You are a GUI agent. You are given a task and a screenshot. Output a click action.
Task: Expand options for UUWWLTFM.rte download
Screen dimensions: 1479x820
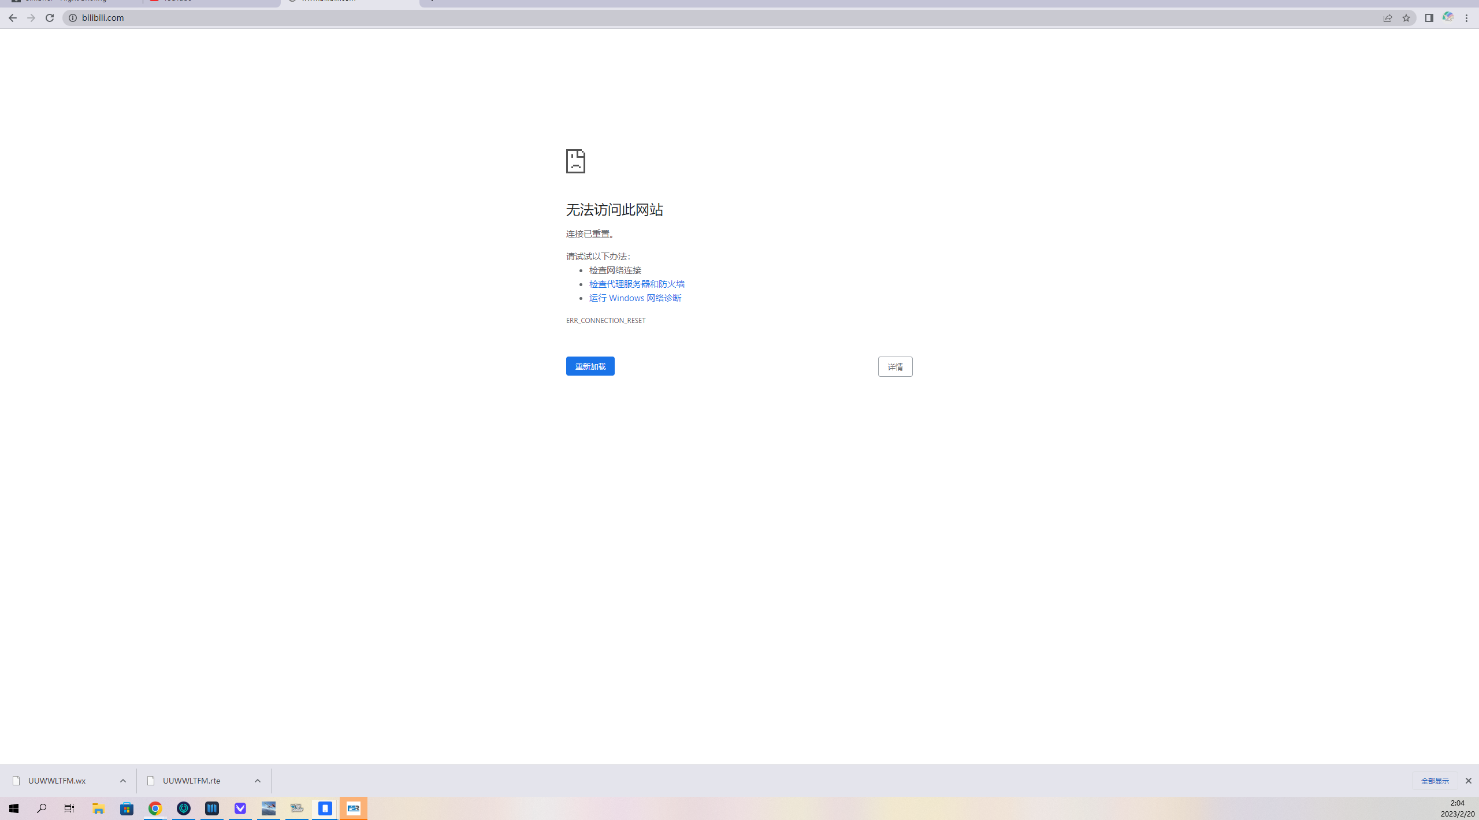[x=258, y=781]
